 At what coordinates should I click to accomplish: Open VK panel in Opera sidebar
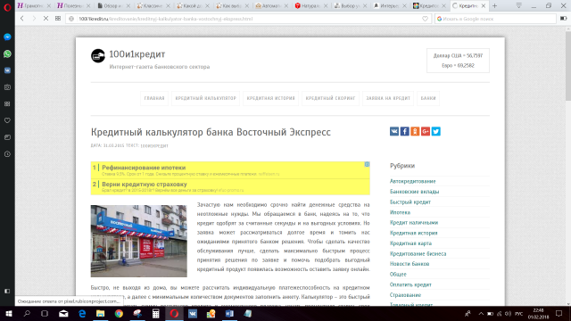point(7,70)
